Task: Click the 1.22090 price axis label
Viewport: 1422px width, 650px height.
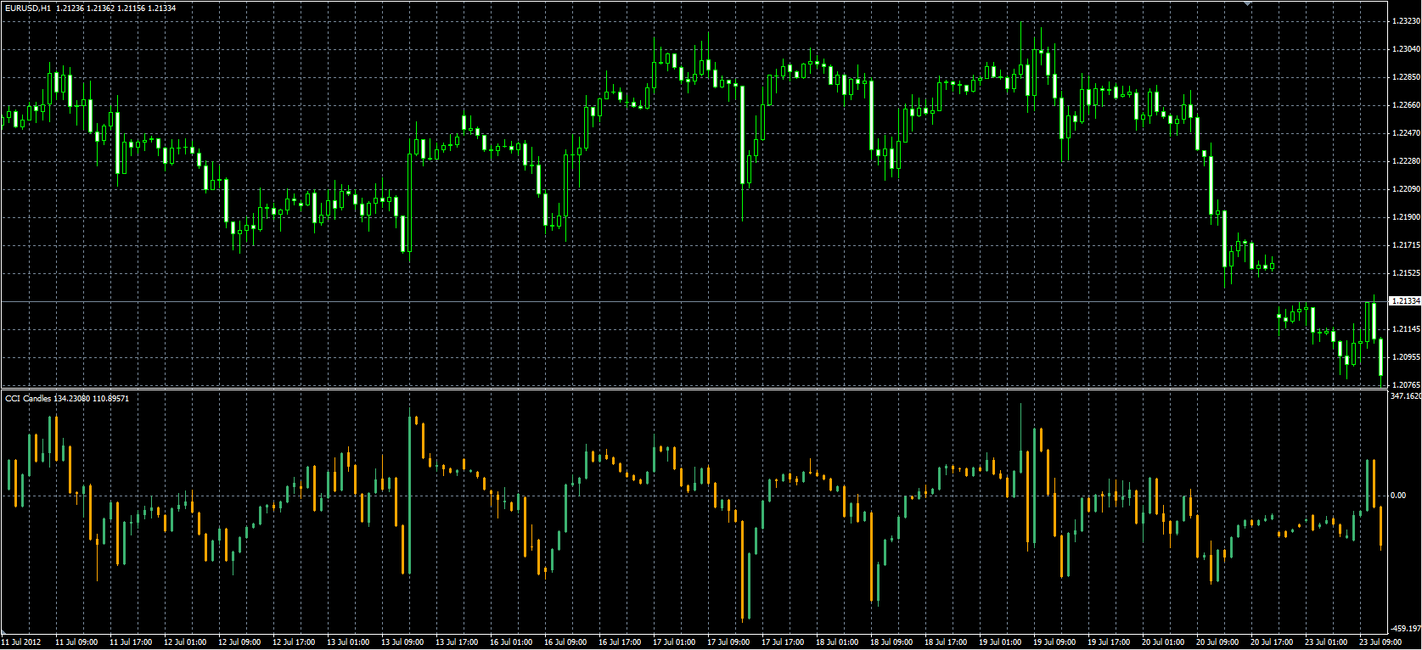Action: (x=1407, y=189)
